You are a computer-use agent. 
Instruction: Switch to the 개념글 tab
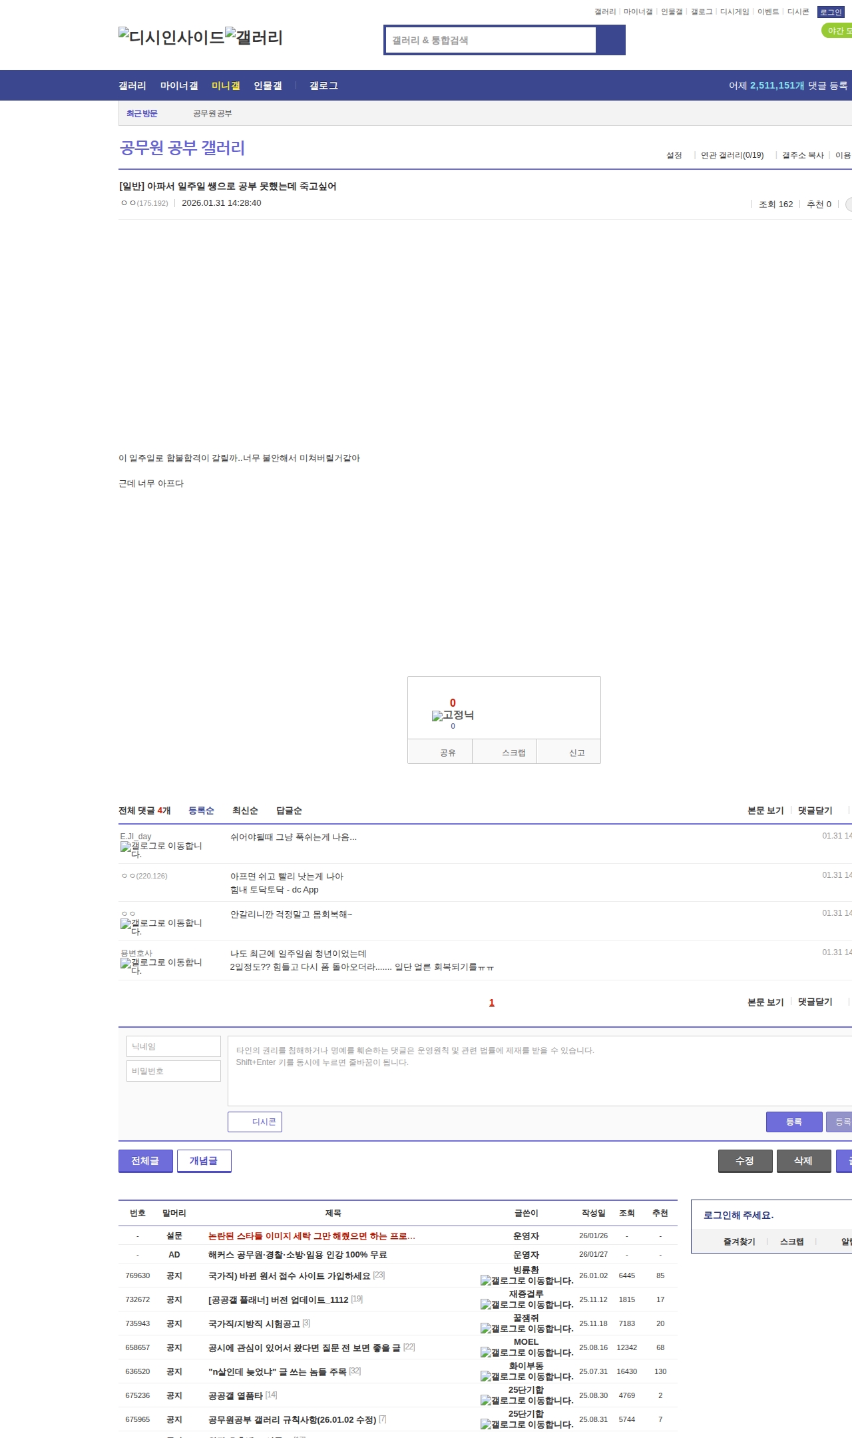[204, 1160]
